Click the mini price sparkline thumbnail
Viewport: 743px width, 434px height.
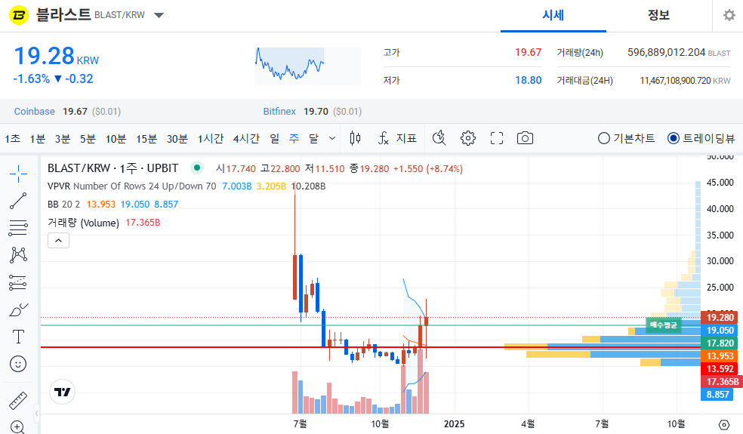(308, 66)
